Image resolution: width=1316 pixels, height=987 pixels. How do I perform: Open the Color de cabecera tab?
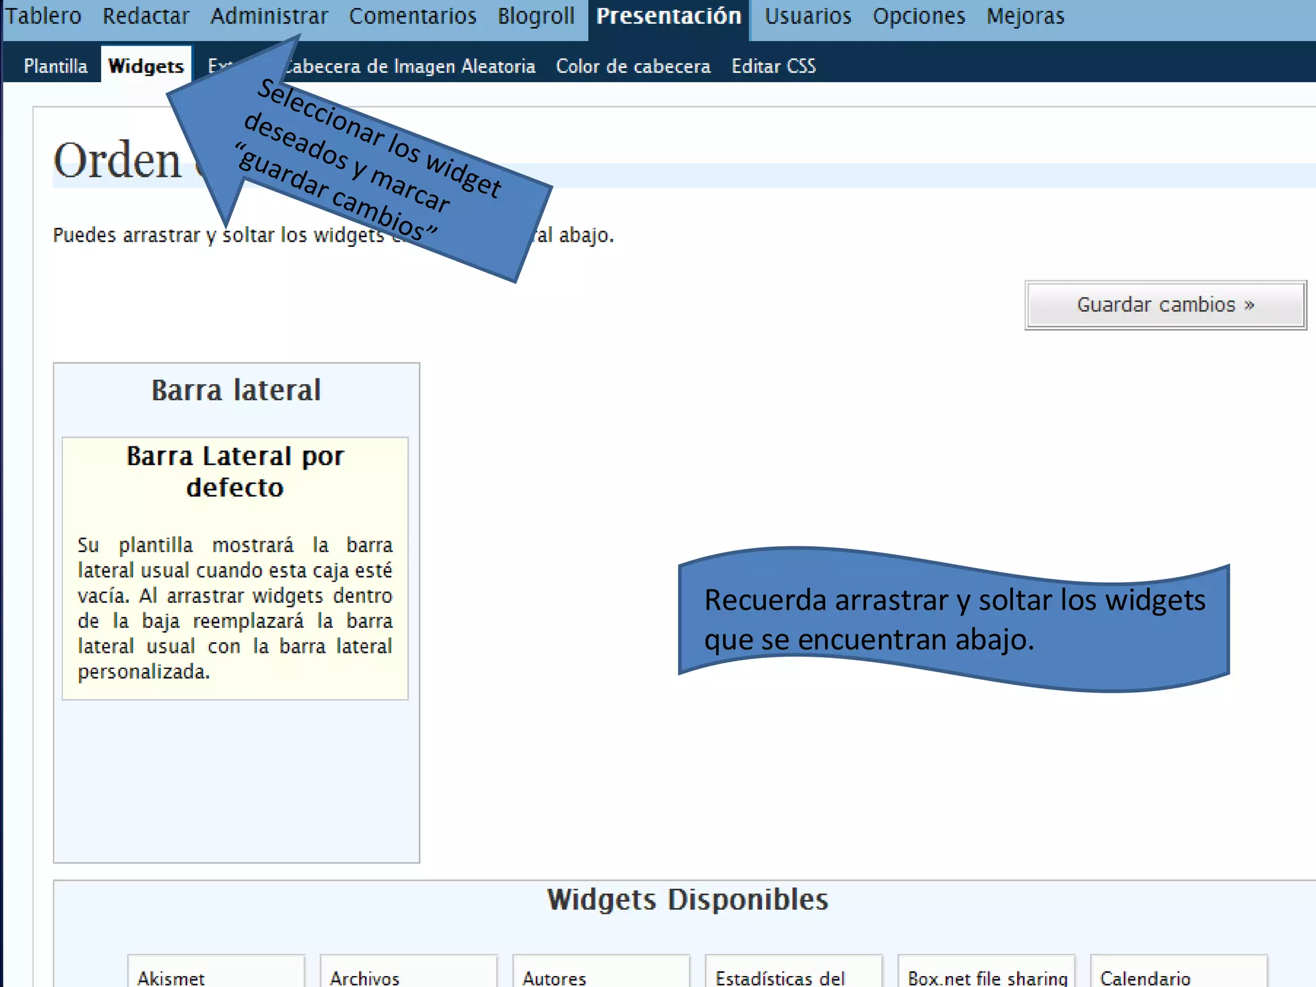point(633,66)
